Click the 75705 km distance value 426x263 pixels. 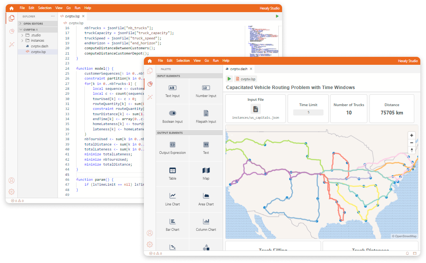392,113
